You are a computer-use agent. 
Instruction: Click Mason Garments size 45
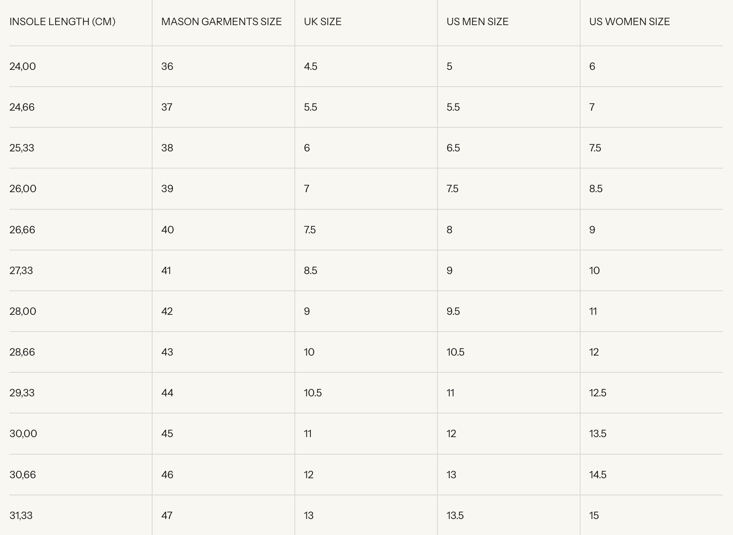pyautogui.click(x=167, y=434)
